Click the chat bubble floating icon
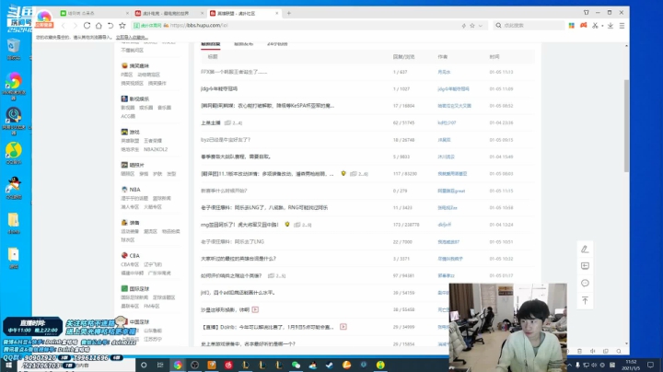 pos(585,284)
